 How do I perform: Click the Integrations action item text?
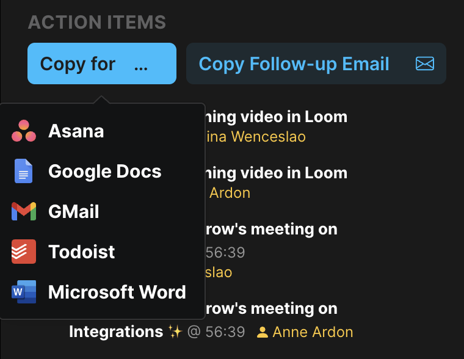116,332
